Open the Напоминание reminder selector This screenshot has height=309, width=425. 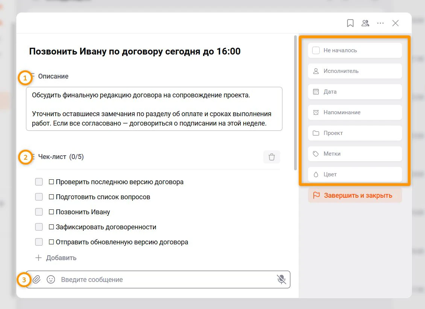point(355,112)
